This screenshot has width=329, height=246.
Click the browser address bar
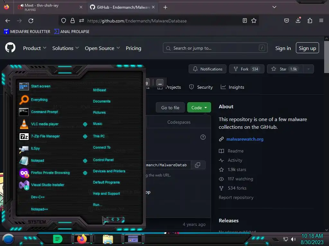159,21
